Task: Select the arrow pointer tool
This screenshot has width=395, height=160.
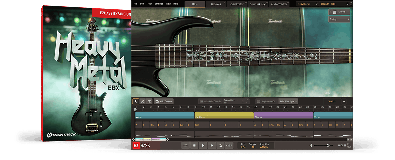Action: pos(136,101)
